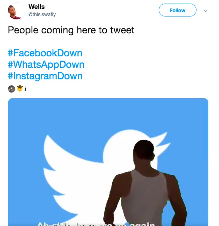Viewport: 219px width, 226px height.
Task: Click the small round avatar below hashtags
Action: pos(11,89)
